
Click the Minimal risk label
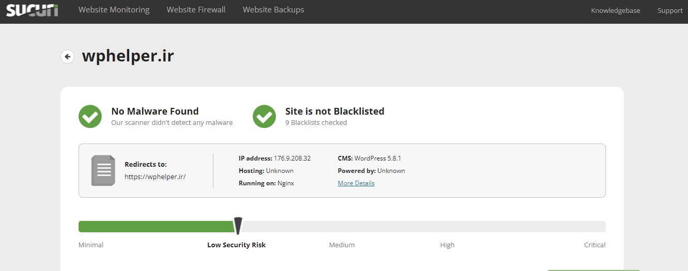(91, 245)
